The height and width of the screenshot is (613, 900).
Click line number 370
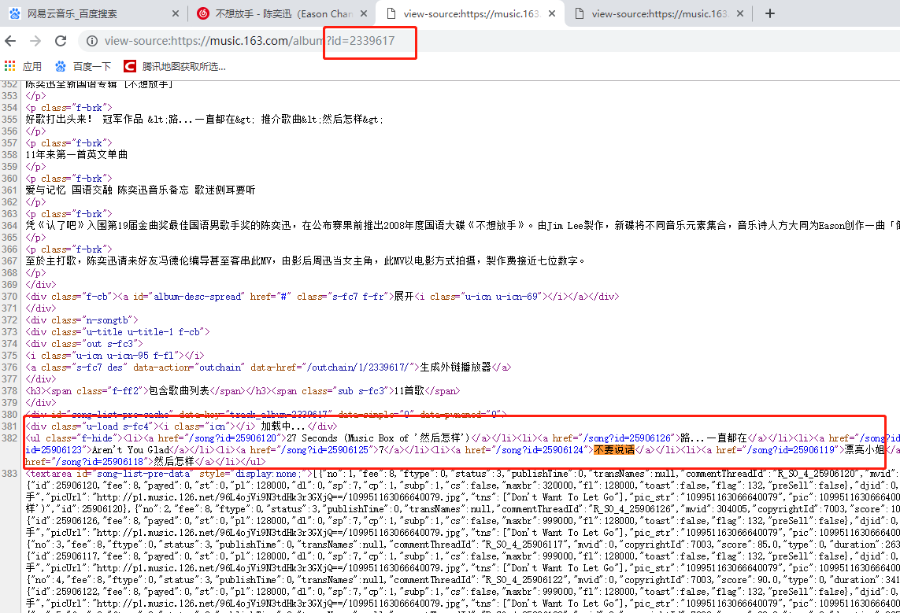pos(9,297)
